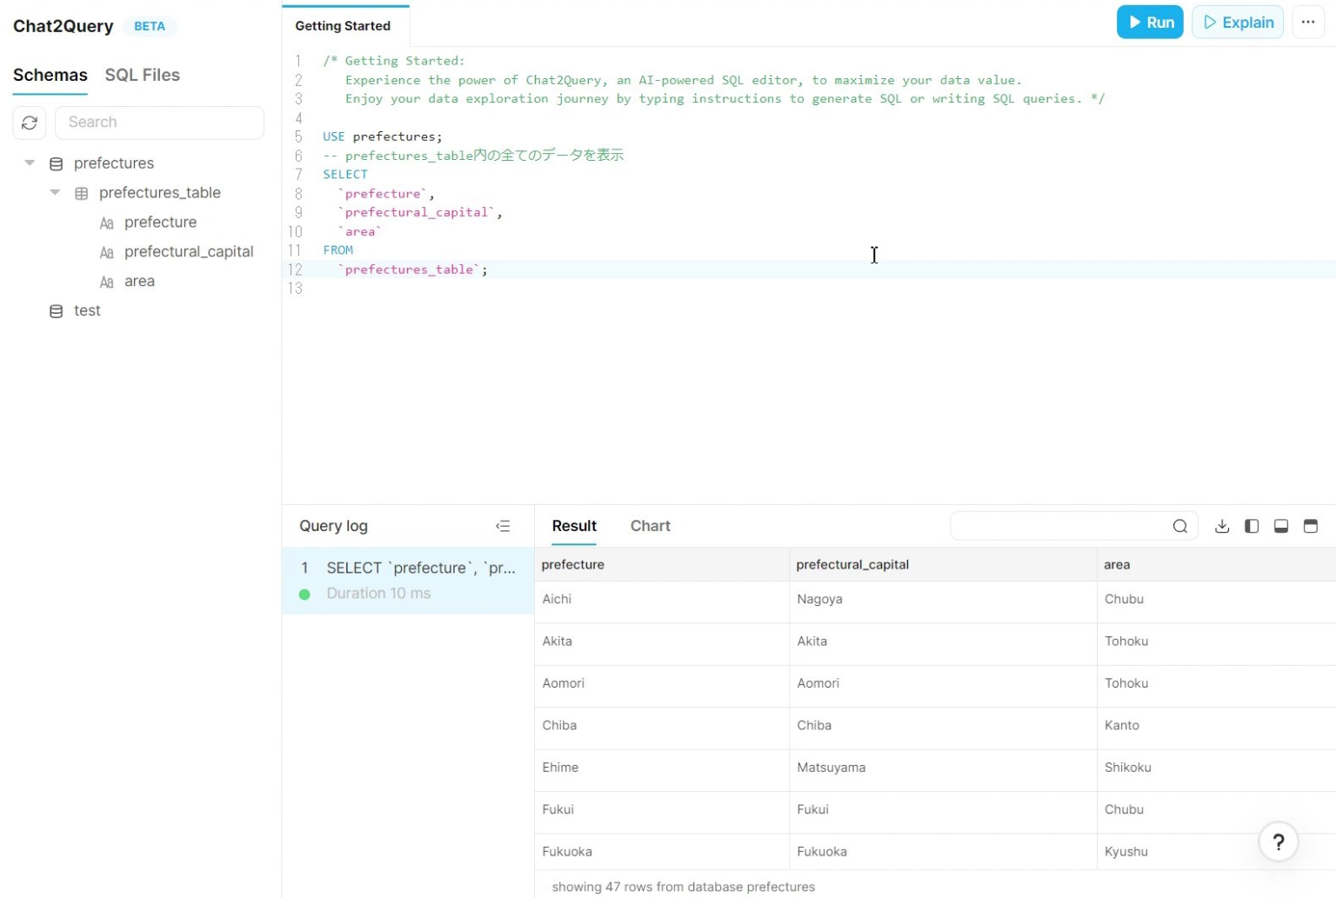Viewport: 1336px width, 898px height.
Task: Select the Getting Started editor tab
Action: pyautogui.click(x=344, y=26)
